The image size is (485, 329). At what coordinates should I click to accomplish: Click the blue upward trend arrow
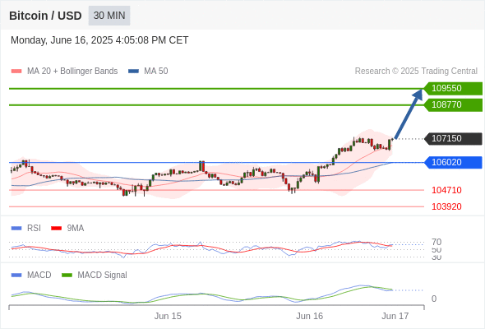click(409, 114)
